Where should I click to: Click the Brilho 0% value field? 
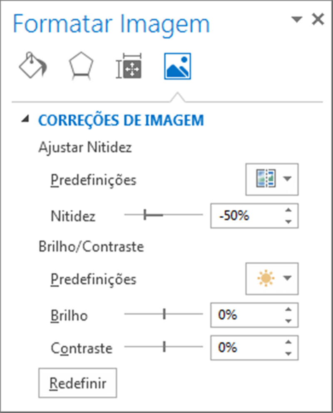coord(246,315)
